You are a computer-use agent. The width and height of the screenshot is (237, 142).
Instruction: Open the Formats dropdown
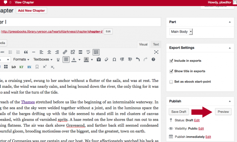click(21, 59)
